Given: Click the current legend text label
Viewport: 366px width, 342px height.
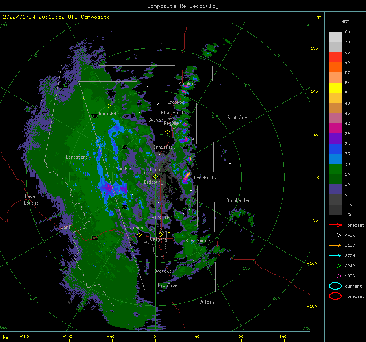Looking at the screenshot, I should (x=353, y=286).
